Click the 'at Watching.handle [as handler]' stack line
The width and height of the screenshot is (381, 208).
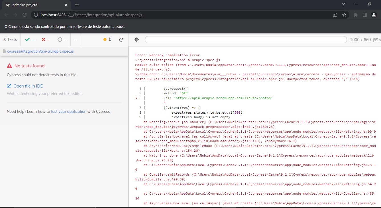tap(256, 124)
